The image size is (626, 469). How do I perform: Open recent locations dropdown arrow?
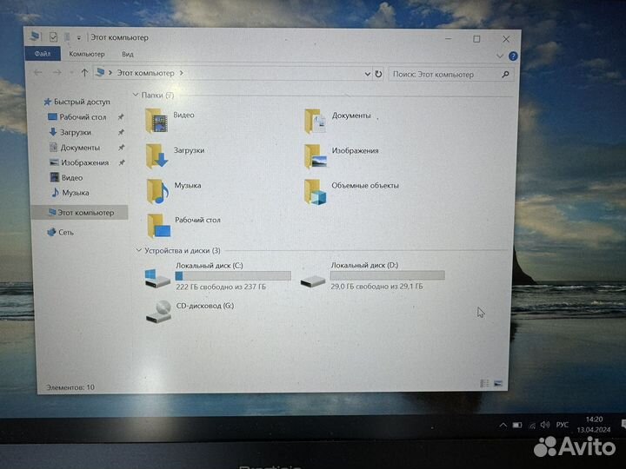pos(71,73)
